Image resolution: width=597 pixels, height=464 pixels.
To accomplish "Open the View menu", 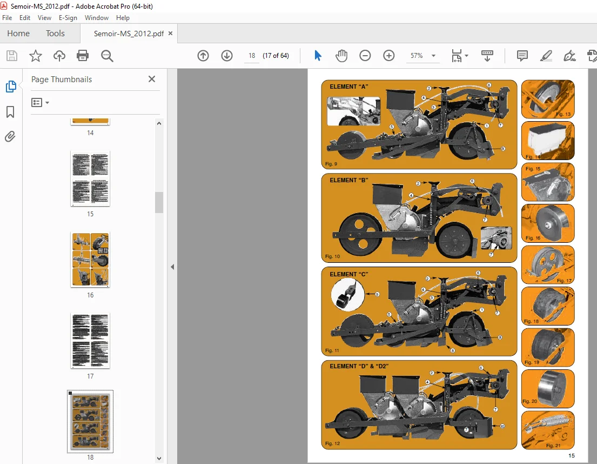I will [44, 17].
